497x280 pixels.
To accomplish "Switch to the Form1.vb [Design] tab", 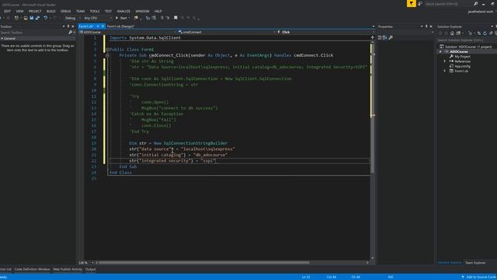I will pos(120,26).
